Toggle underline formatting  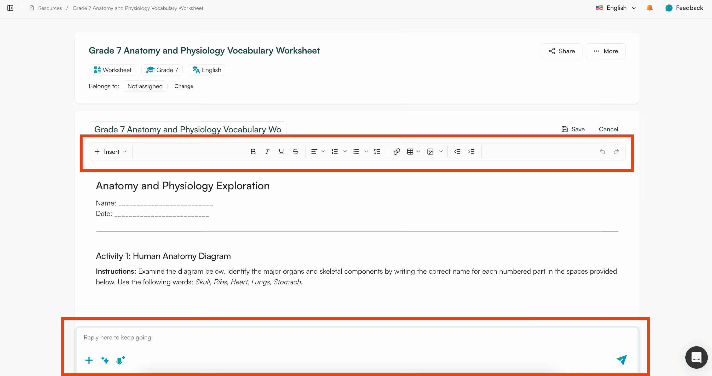281,151
